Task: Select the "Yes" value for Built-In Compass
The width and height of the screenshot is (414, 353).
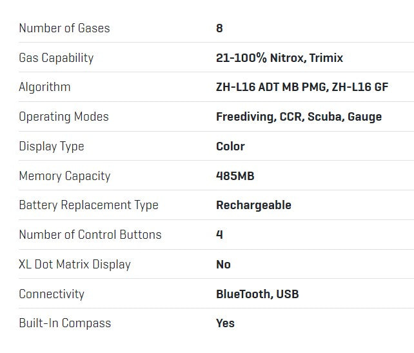Action: point(225,323)
